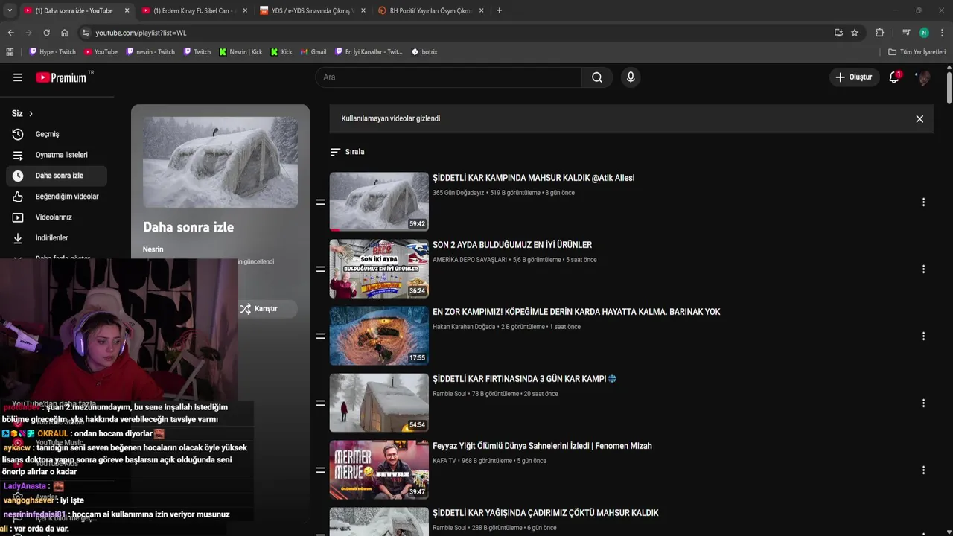This screenshot has width=953, height=536.
Task: Go to browser home page
Action: [x=64, y=33]
